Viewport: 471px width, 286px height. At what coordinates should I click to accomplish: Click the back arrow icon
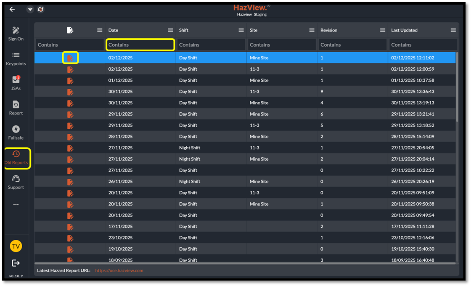tap(12, 9)
